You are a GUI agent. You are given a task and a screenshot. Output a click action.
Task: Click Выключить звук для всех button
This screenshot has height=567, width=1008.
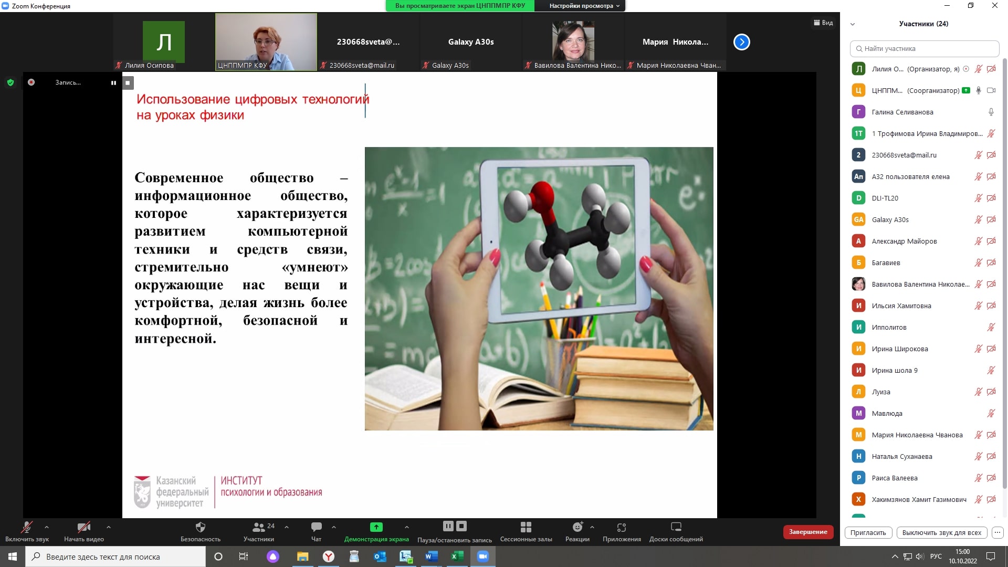click(941, 532)
